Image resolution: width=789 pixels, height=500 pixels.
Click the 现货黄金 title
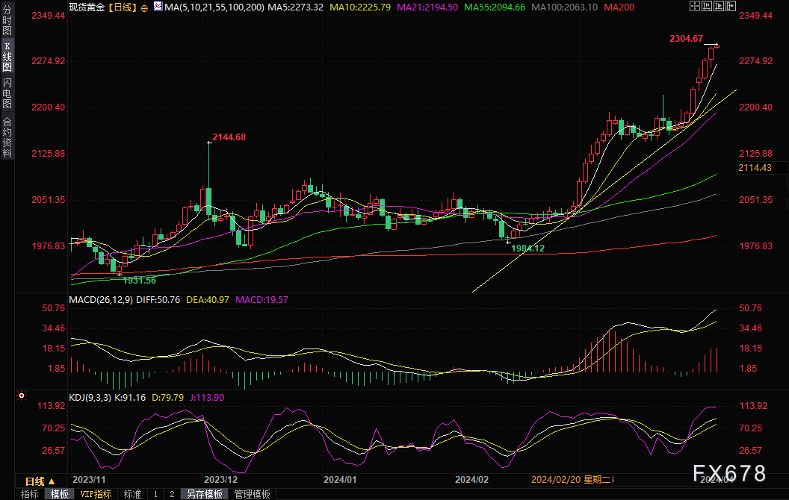click(87, 7)
